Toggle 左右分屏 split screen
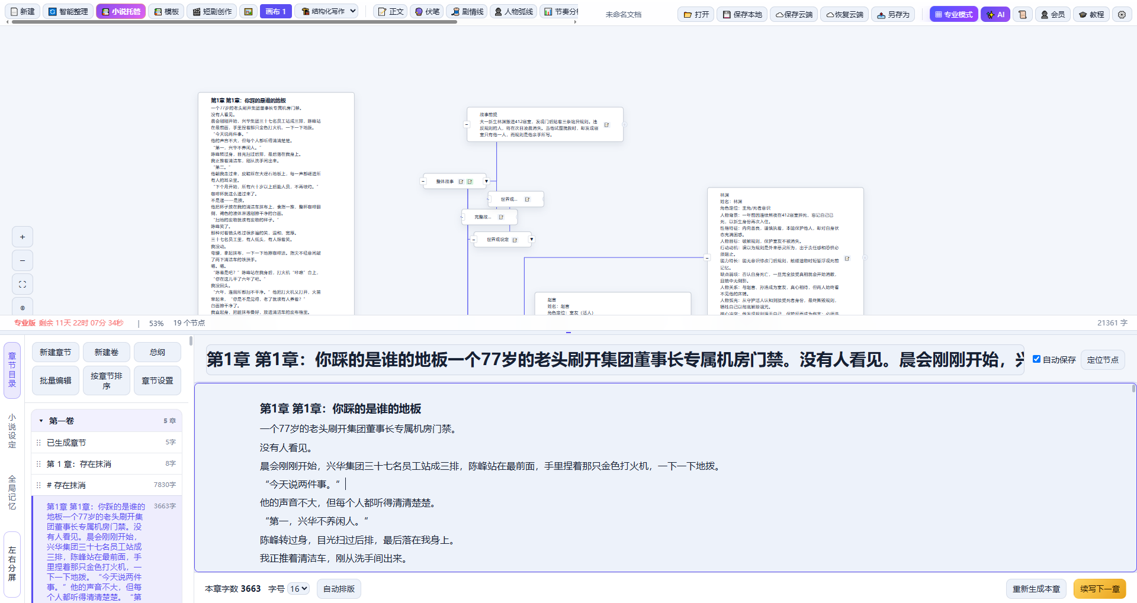This screenshot has width=1137, height=603. point(12,564)
